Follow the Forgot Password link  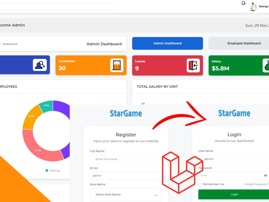256,184
